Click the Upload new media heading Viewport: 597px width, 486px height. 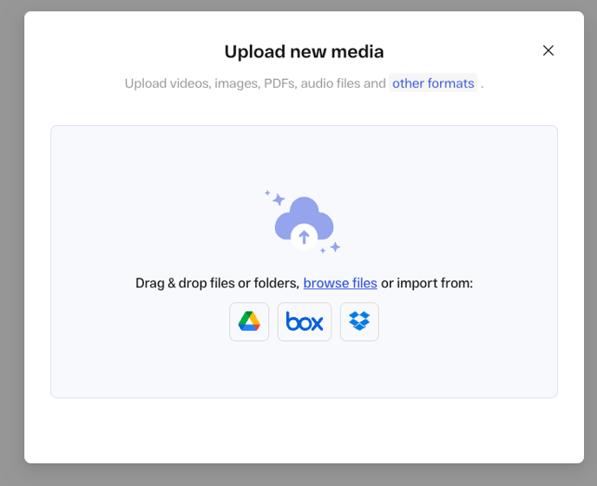coord(304,52)
